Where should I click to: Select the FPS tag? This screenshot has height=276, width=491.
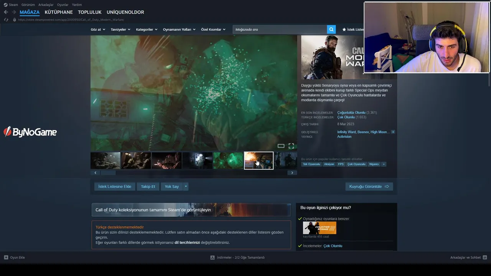click(341, 164)
